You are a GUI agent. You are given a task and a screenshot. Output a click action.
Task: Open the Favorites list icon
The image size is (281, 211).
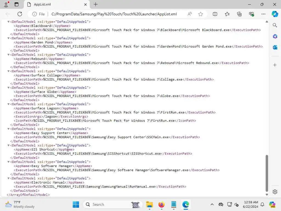227,14
